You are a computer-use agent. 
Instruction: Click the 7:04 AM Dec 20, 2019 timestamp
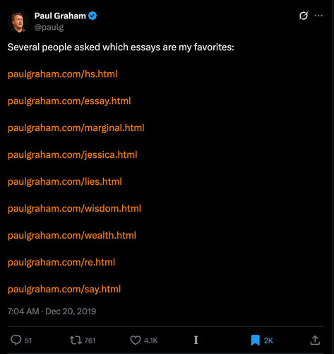pyautogui.click(x=52, y=312)
